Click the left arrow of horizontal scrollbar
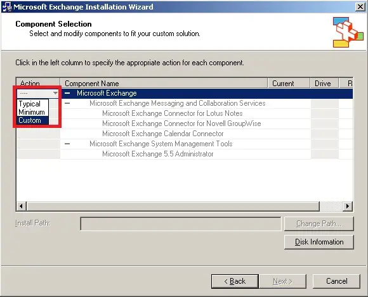This screenshot has height=297, width=368. pyautogui.click(x=22, y=206)
